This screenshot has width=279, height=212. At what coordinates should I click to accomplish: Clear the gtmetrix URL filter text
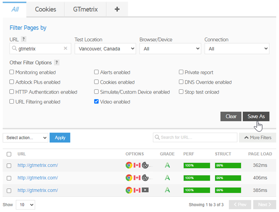[66, 48]
